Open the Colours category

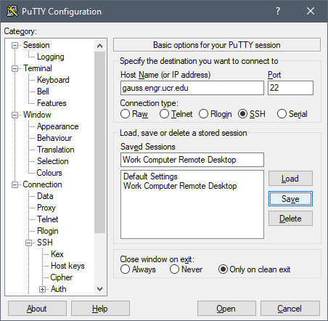pyautogui.click(x=49, y=173)
